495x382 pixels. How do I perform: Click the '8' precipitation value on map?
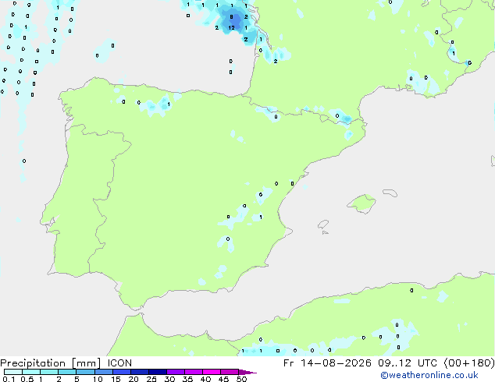(x=231, y=16)
